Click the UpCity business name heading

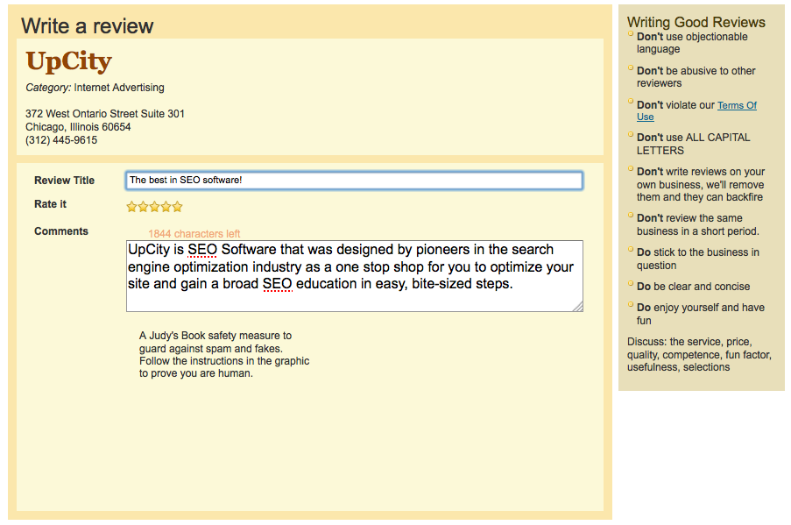pos(68,61)
